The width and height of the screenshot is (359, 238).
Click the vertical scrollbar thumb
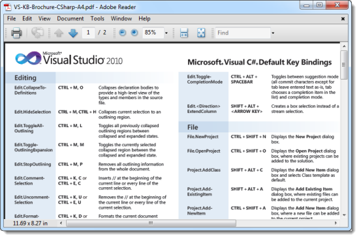point(343,65)
